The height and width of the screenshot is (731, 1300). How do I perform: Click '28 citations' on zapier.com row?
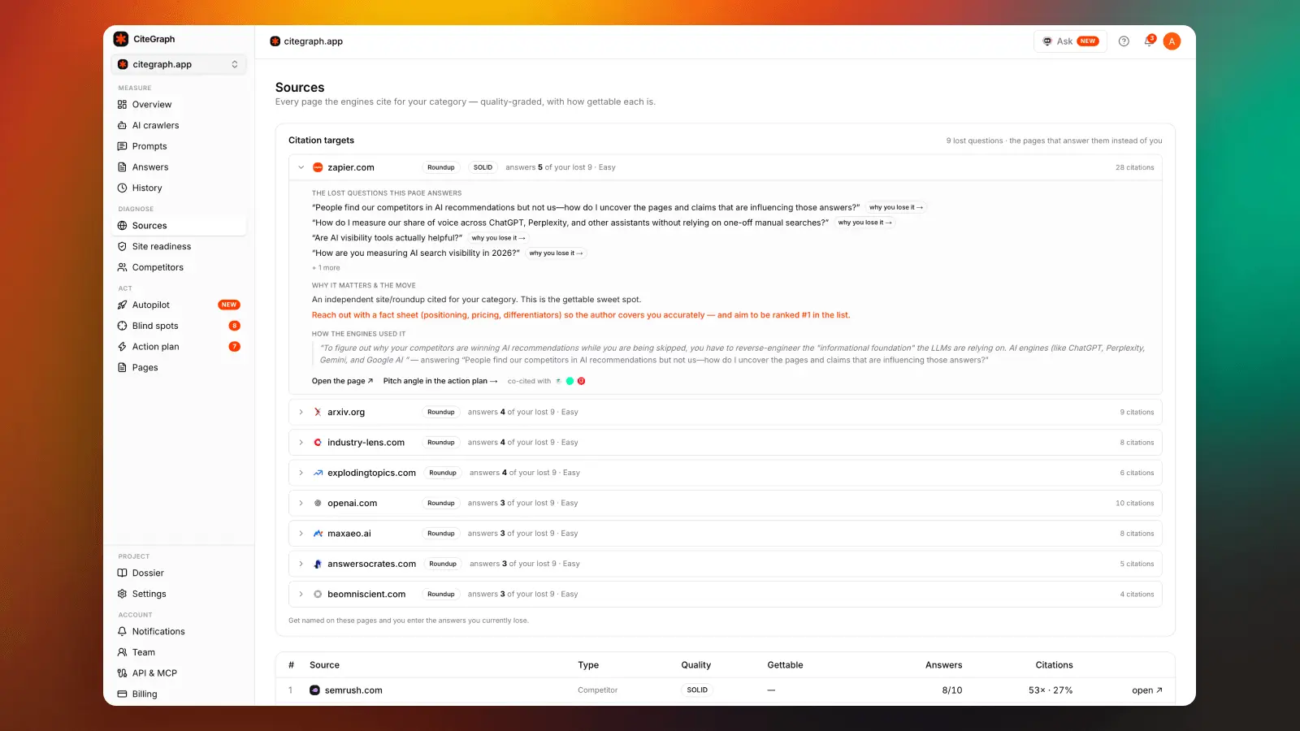[x=1134, y=167]
